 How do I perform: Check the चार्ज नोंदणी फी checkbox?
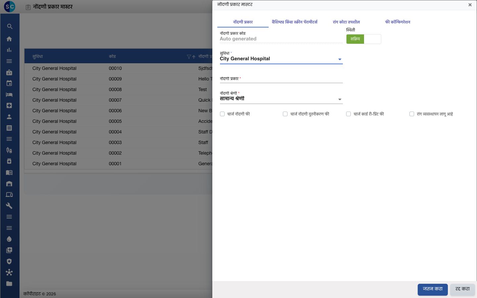coord(222,114)
